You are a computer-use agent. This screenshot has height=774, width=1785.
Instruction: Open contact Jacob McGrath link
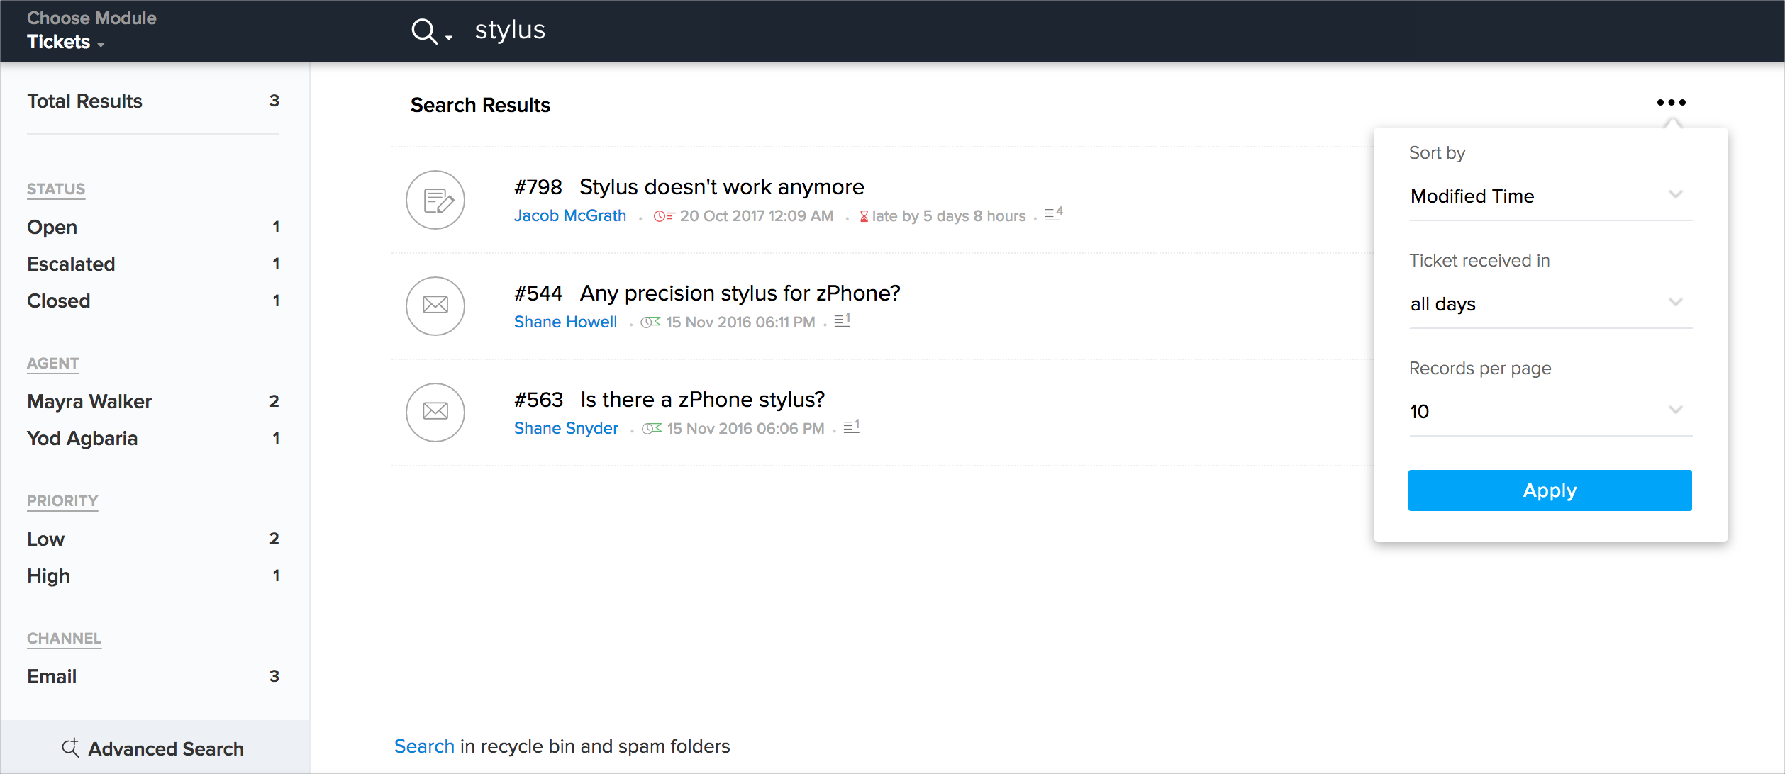coord(569,216)
